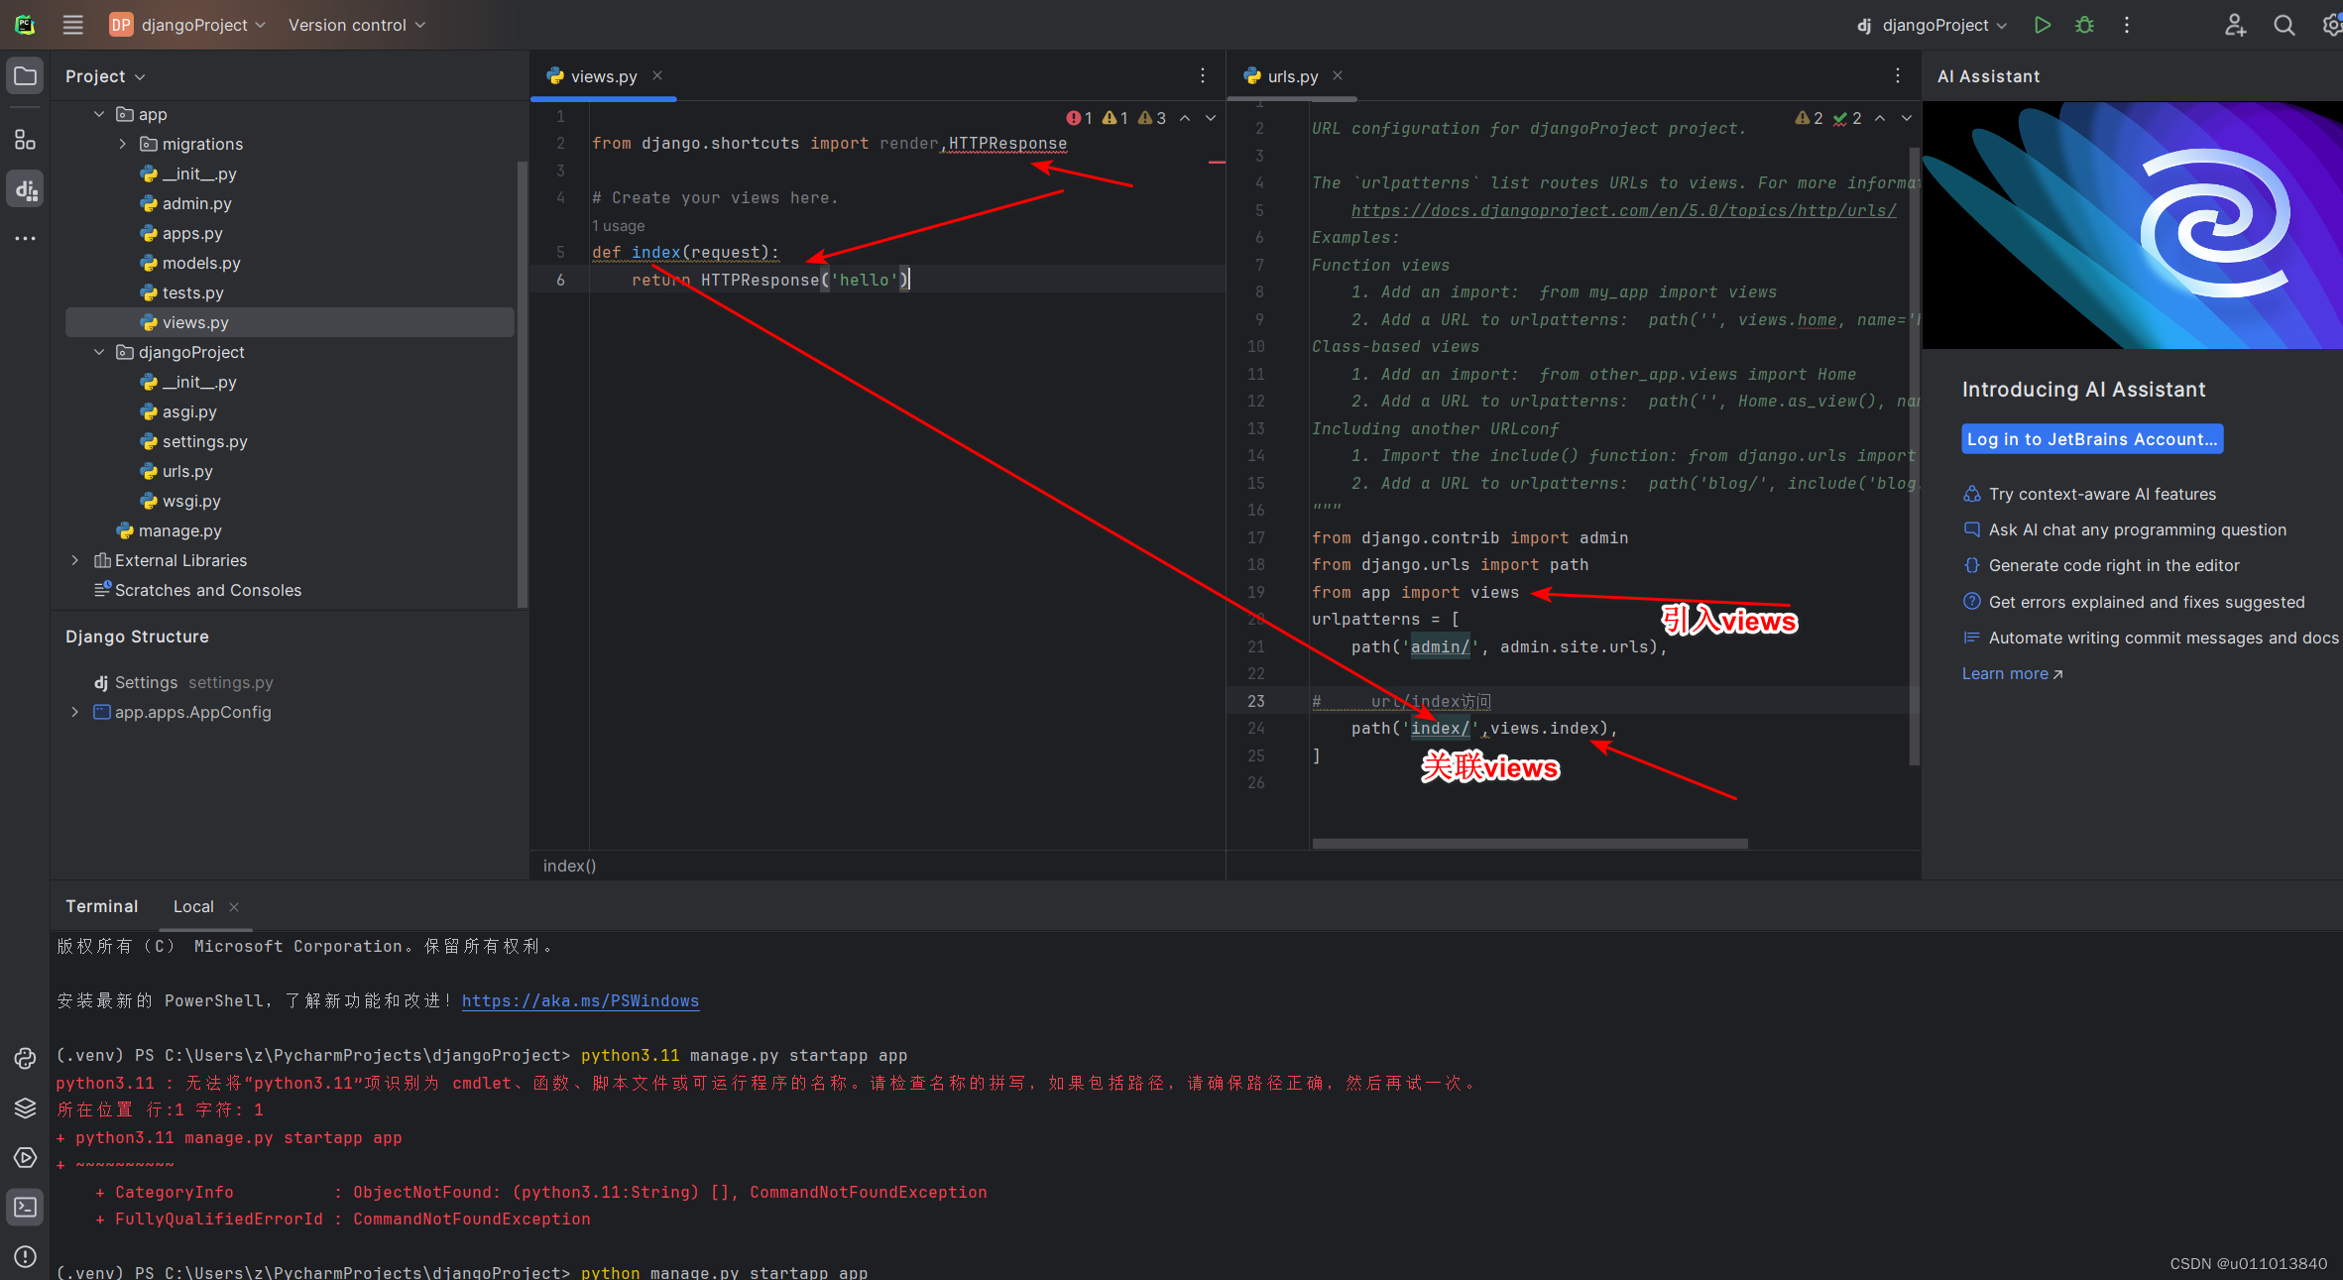
Task: Open the Problems tool window icon
Action: point(25,1256)
